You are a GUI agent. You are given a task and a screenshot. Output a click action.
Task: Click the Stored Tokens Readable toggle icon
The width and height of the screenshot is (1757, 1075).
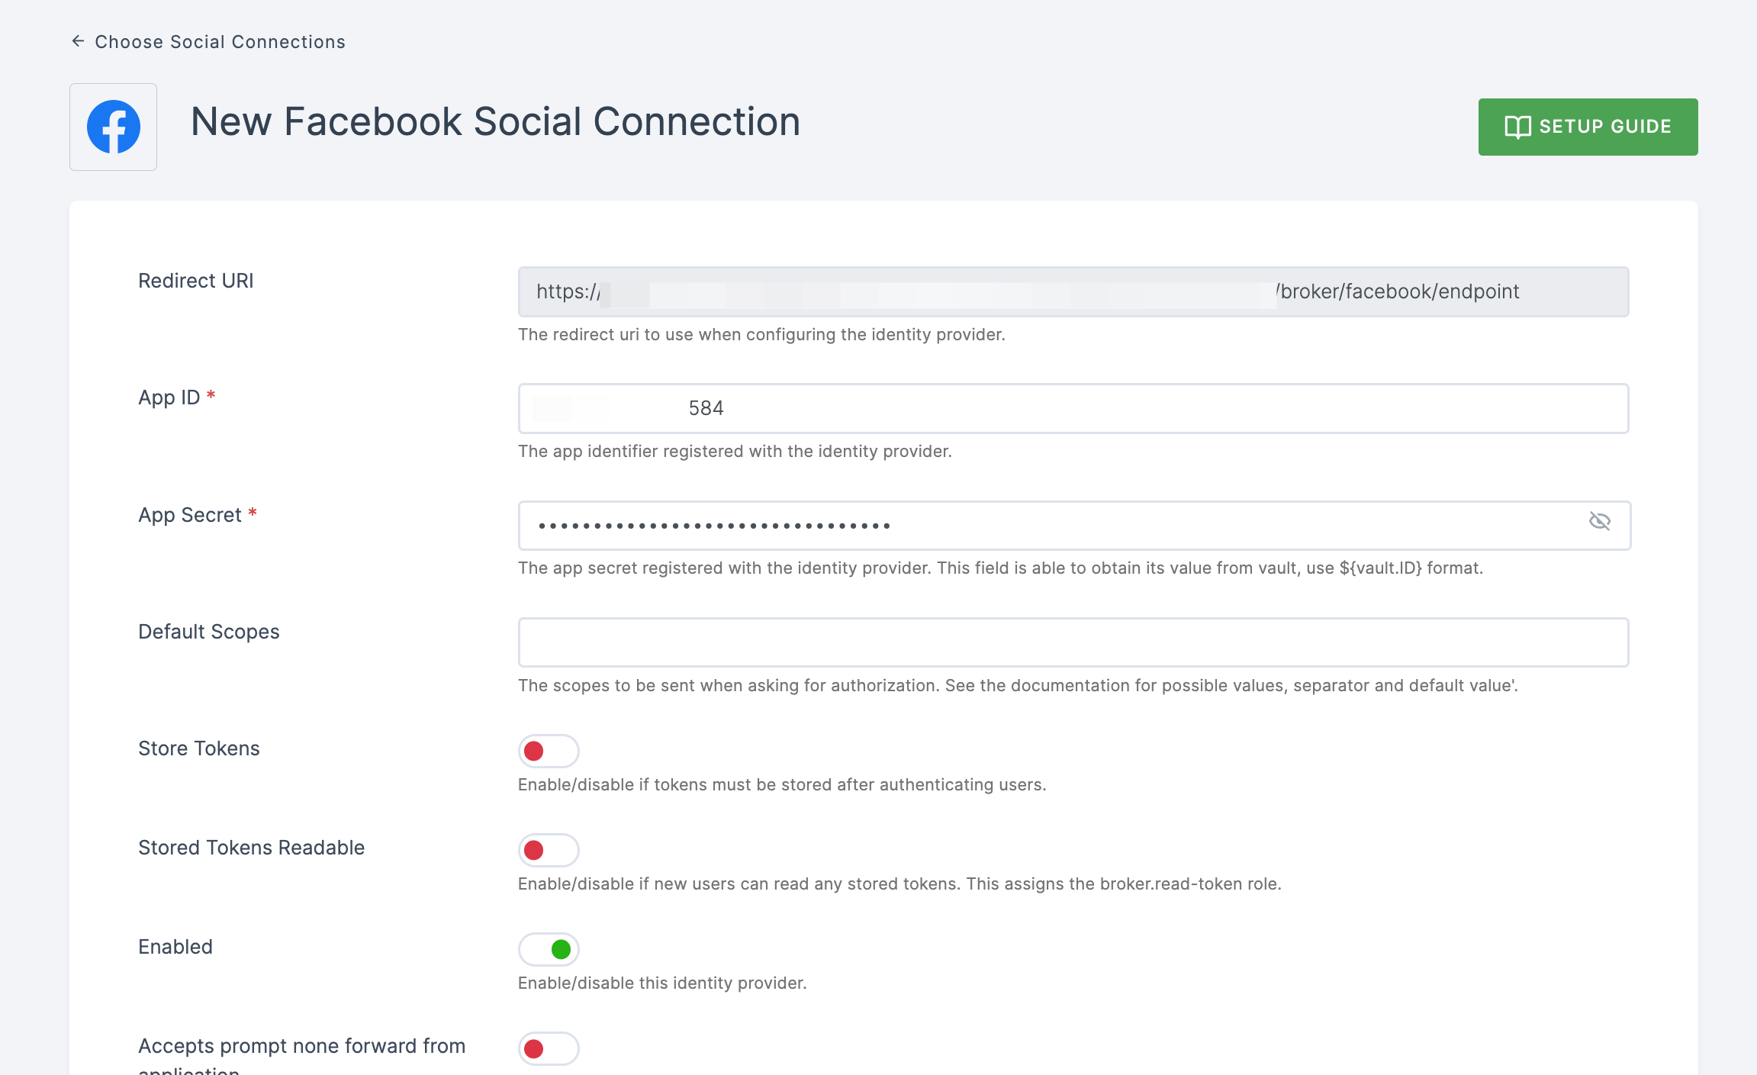pyautogui.click(x=549, y=849)
